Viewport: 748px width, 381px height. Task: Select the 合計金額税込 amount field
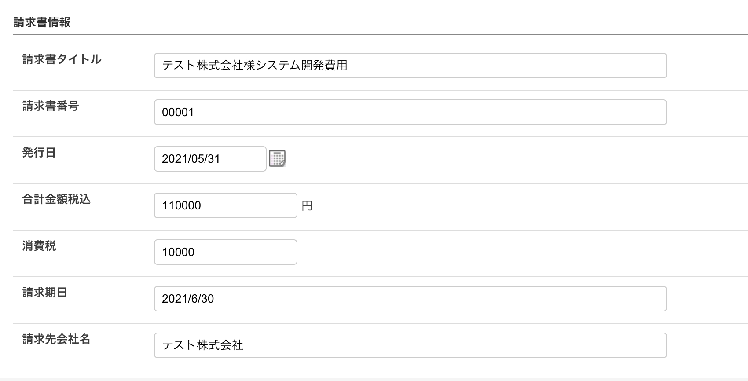[225, 205]
